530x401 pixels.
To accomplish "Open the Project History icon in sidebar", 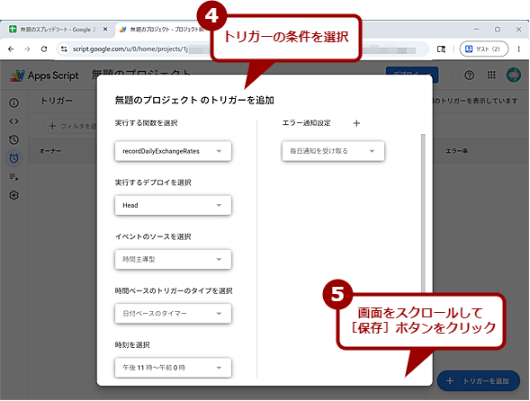I will 13,140.
